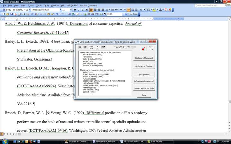
Task: Toggle bold formatting in the Word toolbar
Action: pyautogui.click(x=75, y=10)
